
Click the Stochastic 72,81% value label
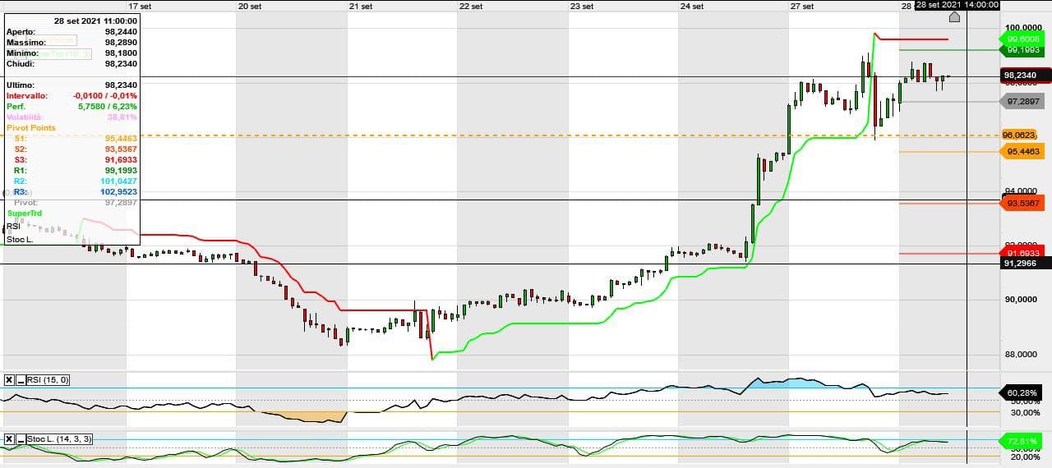pos(1023,442)
